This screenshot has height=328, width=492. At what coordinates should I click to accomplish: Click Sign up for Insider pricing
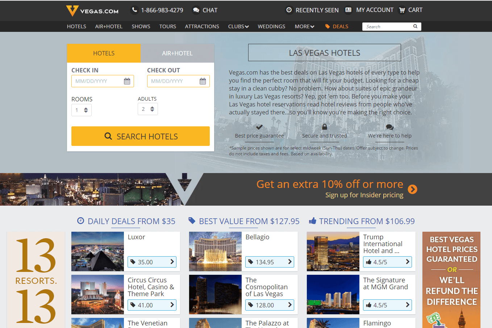(x=364, y=195)
